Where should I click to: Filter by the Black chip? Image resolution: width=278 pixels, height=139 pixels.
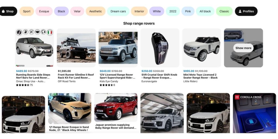(x=61, y=11)
